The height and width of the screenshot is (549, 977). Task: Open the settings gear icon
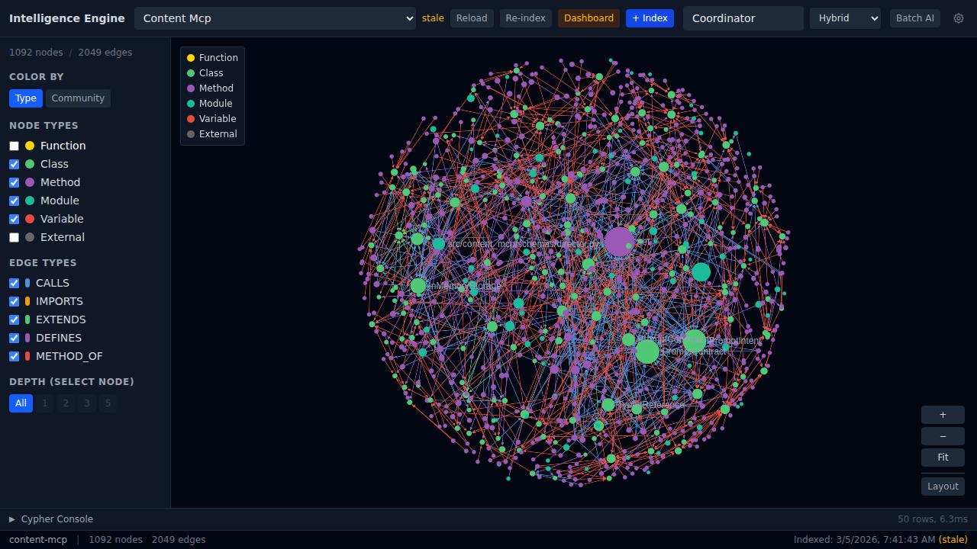[959, 18]
